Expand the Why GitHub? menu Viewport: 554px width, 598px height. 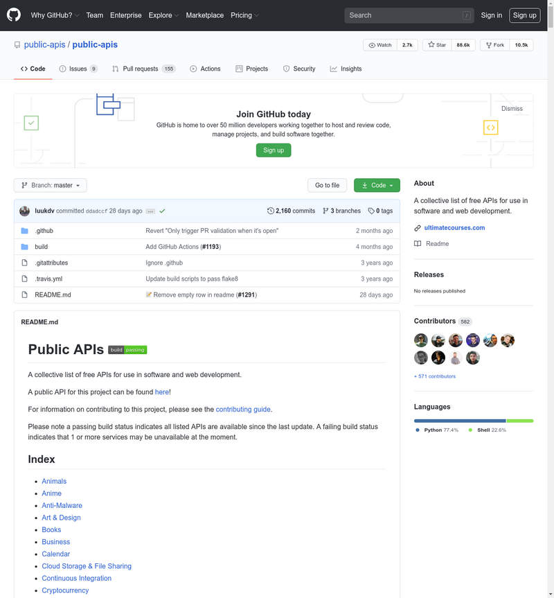(55, 15)
